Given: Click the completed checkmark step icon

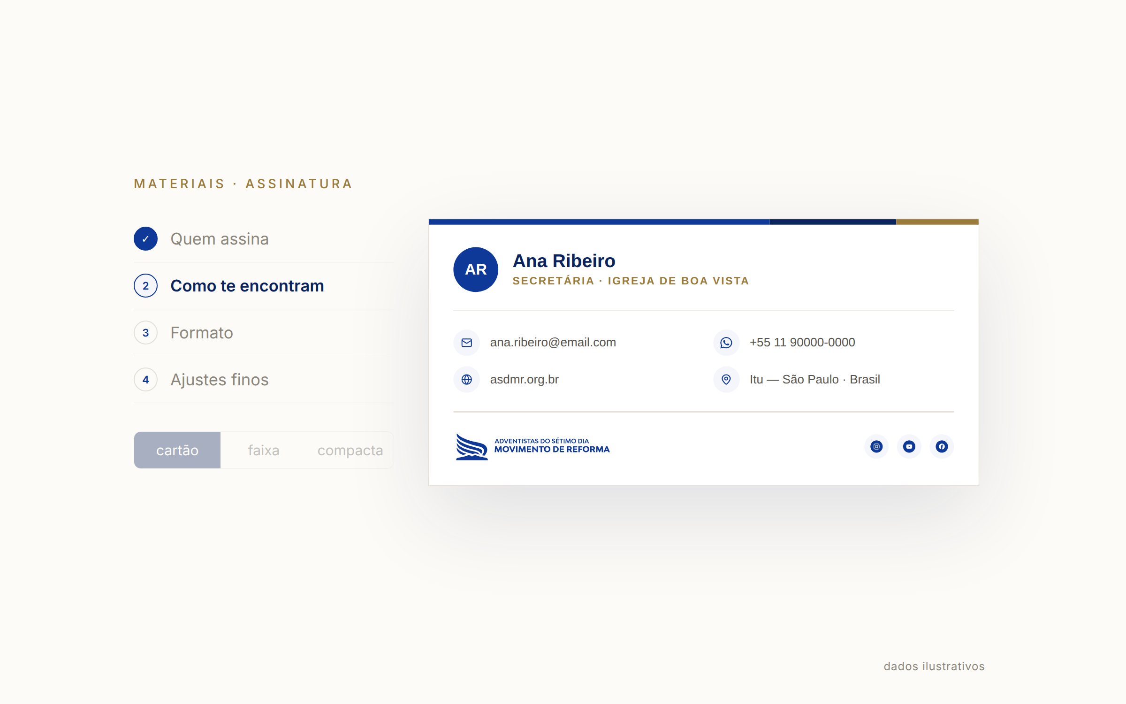Looking at the screenshot, I should [x=145, y=238].
